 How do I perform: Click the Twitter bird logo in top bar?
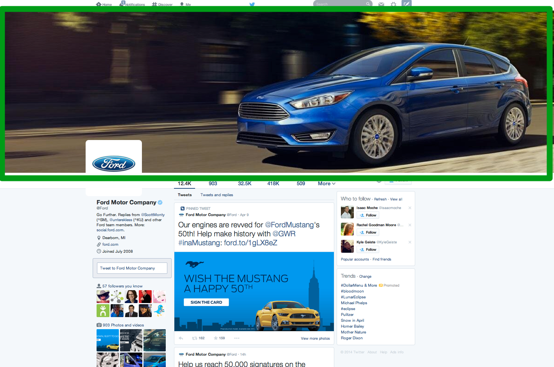(252, 4)
